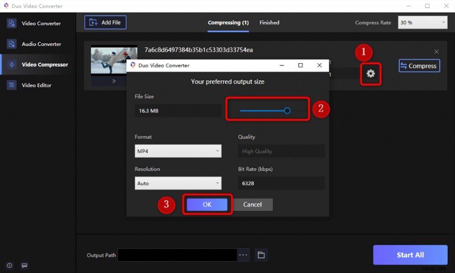Open compression settings gear icon
Image resolution: width=455 pixels, height=273 pixels.
(371, 74)
